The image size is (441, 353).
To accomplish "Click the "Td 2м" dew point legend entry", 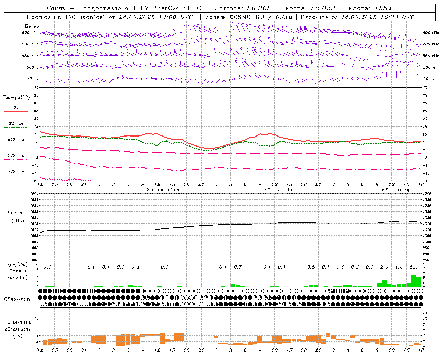I will (x=16, y=123).
